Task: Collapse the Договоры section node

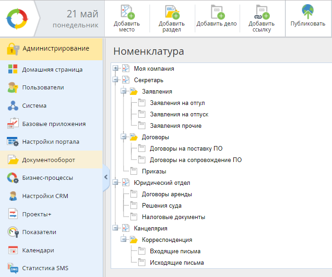Action: (x=123, y=136)
